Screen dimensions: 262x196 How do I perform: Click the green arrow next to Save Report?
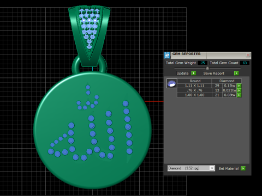(x=236, y=73)
